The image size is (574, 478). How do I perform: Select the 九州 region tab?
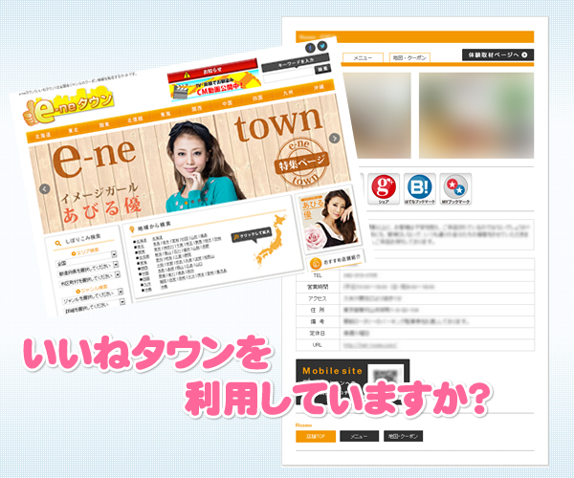click(288, 93)
